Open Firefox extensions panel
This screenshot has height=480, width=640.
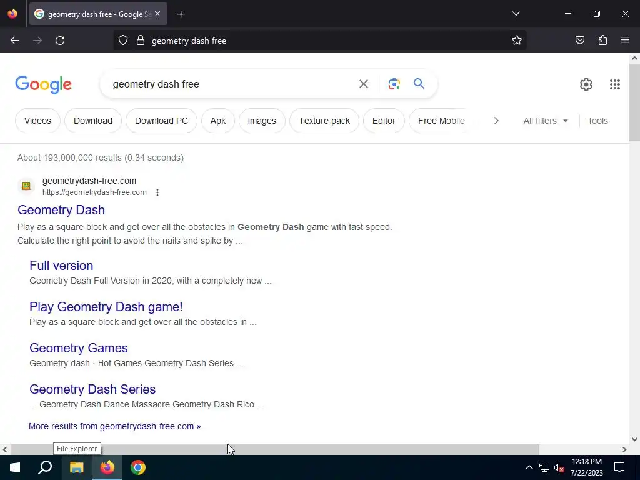click(602, 41)
